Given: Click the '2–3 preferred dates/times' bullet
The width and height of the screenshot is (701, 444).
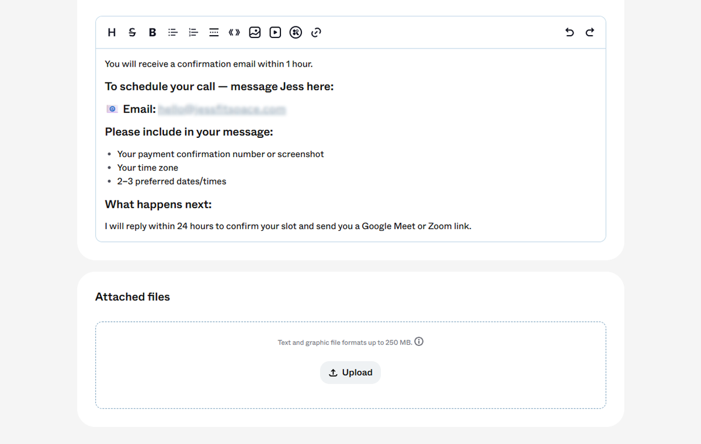Looking at the screenshot, I should (x=172, y=181).
